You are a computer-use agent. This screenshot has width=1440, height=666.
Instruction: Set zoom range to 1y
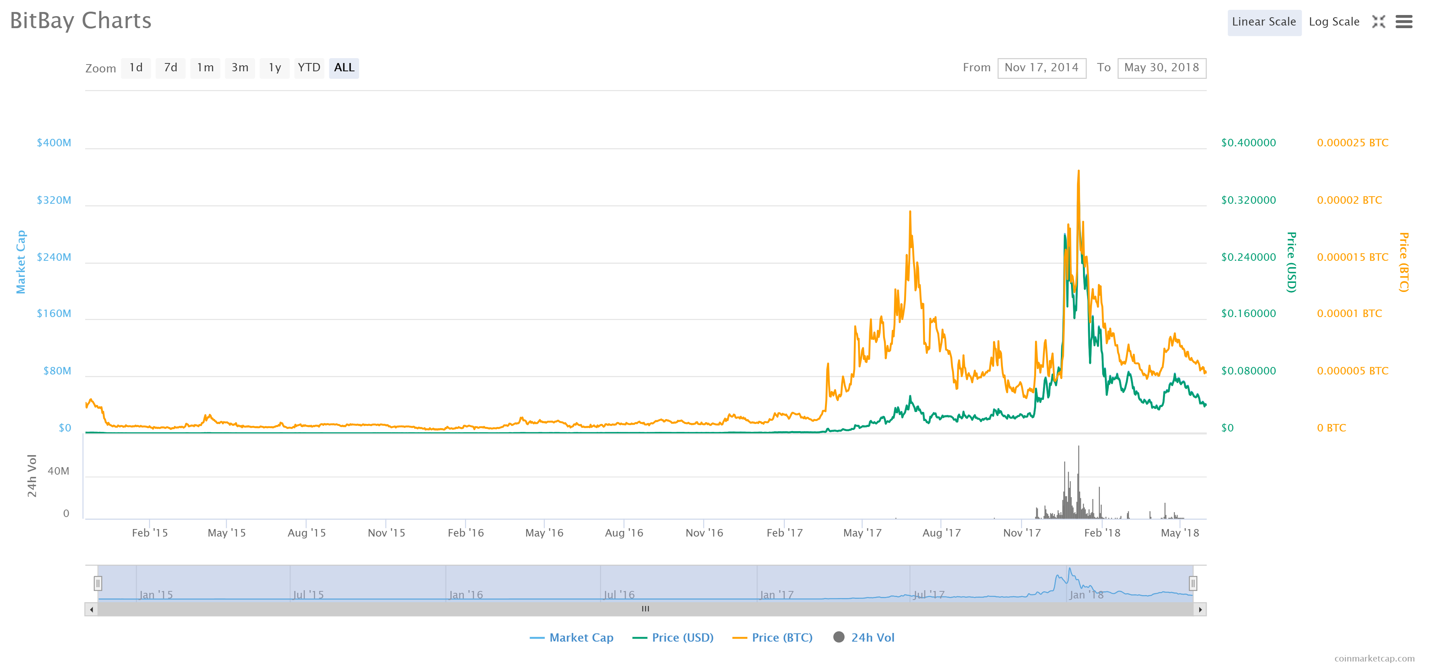click(x=274, y=68)
